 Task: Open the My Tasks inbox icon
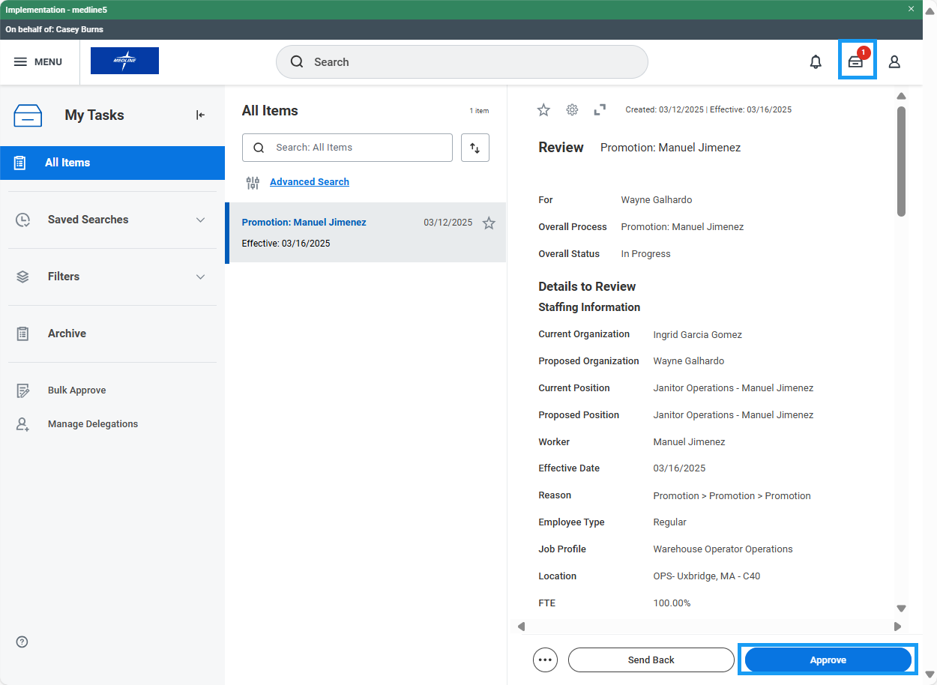[x=856, y=61]
